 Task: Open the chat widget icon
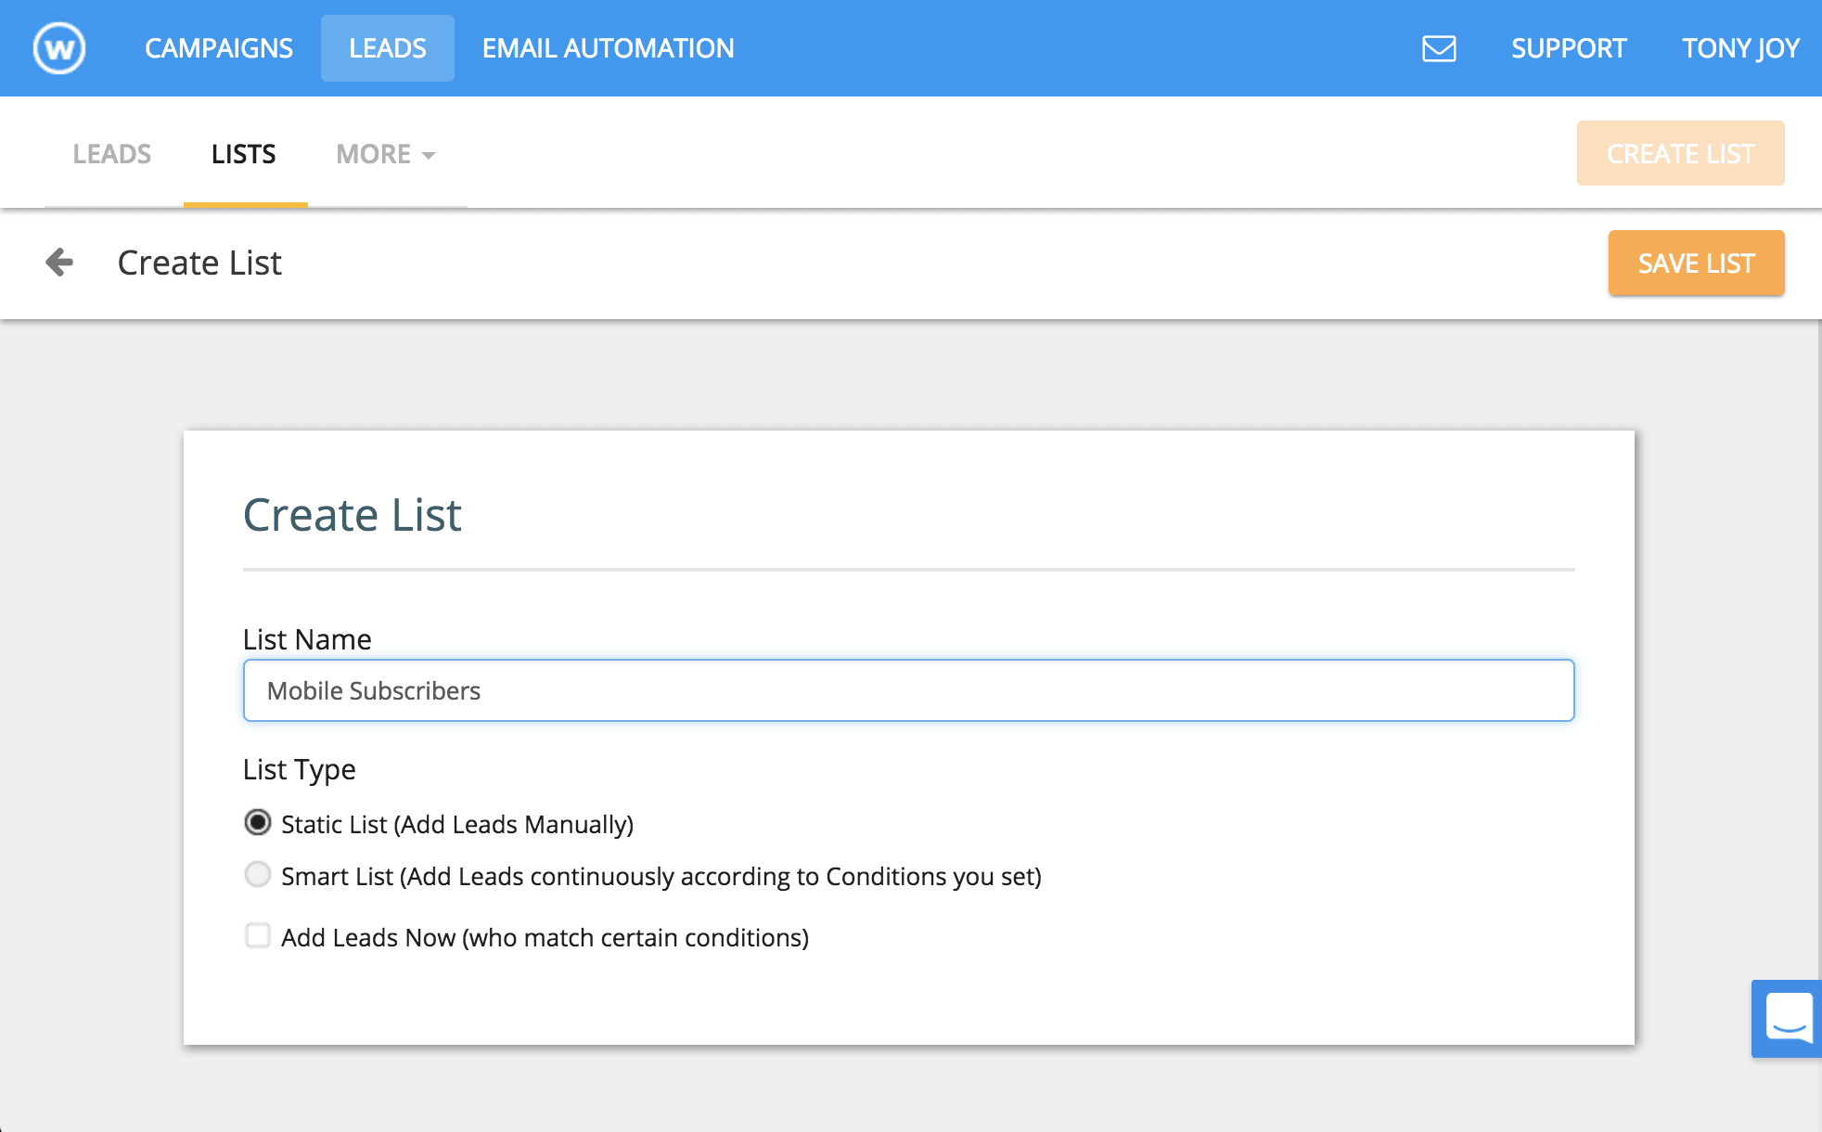pyautogui.click(x=1788, y=1018)
